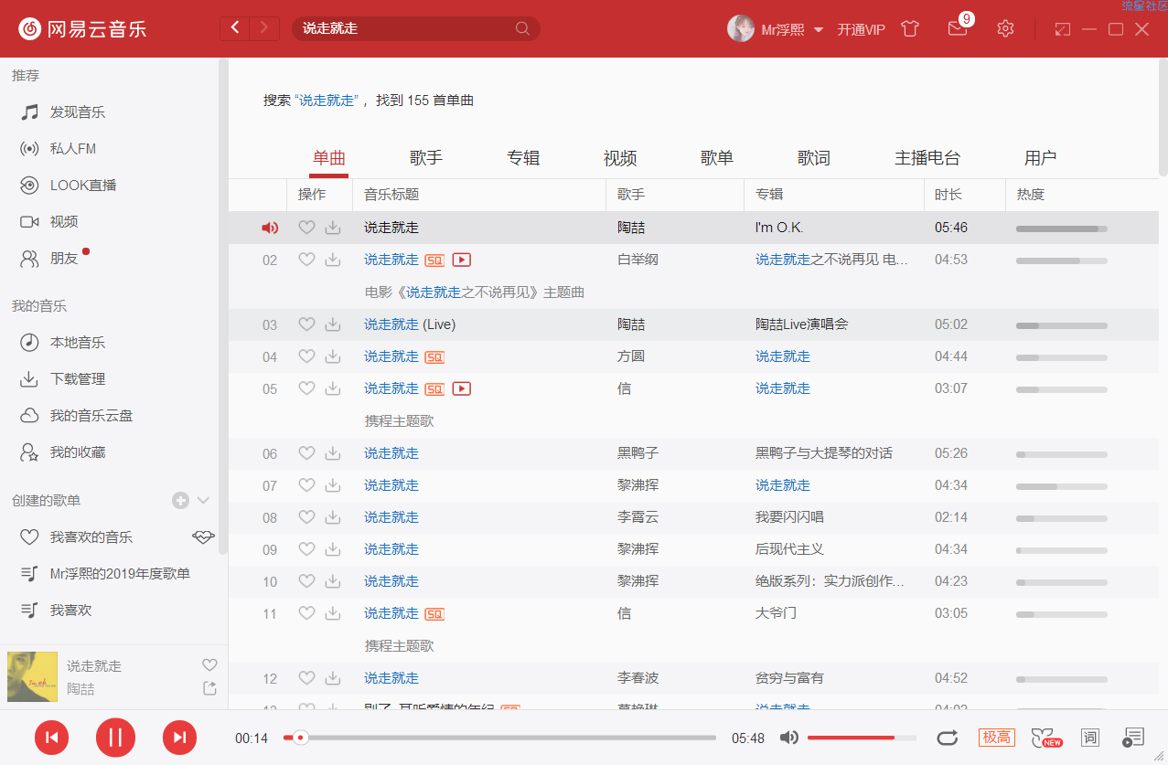
Task: Start heartbeat mode beside 我喜欢的音乐
Action: tap(203, 537)
